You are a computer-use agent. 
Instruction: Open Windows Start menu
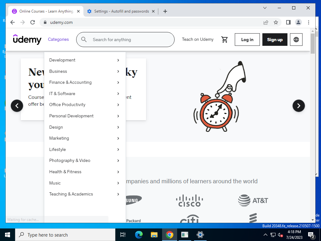click(8, 235)
